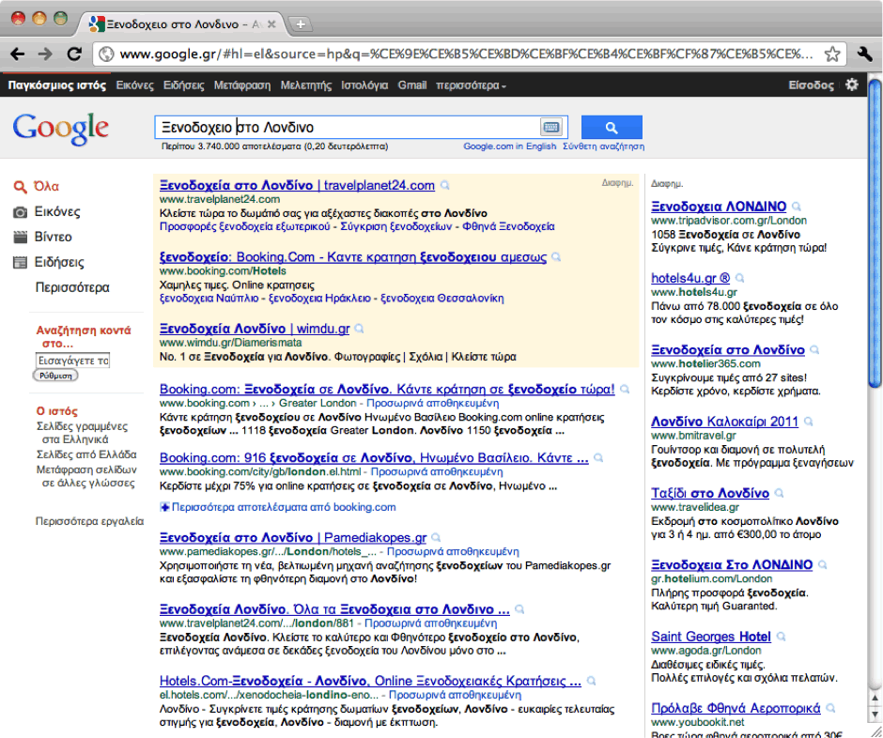Expand Περισσότερα εργαλεία tools option
Image resolution: width=883 pixels, height=738 pixels.
(89, 521)
